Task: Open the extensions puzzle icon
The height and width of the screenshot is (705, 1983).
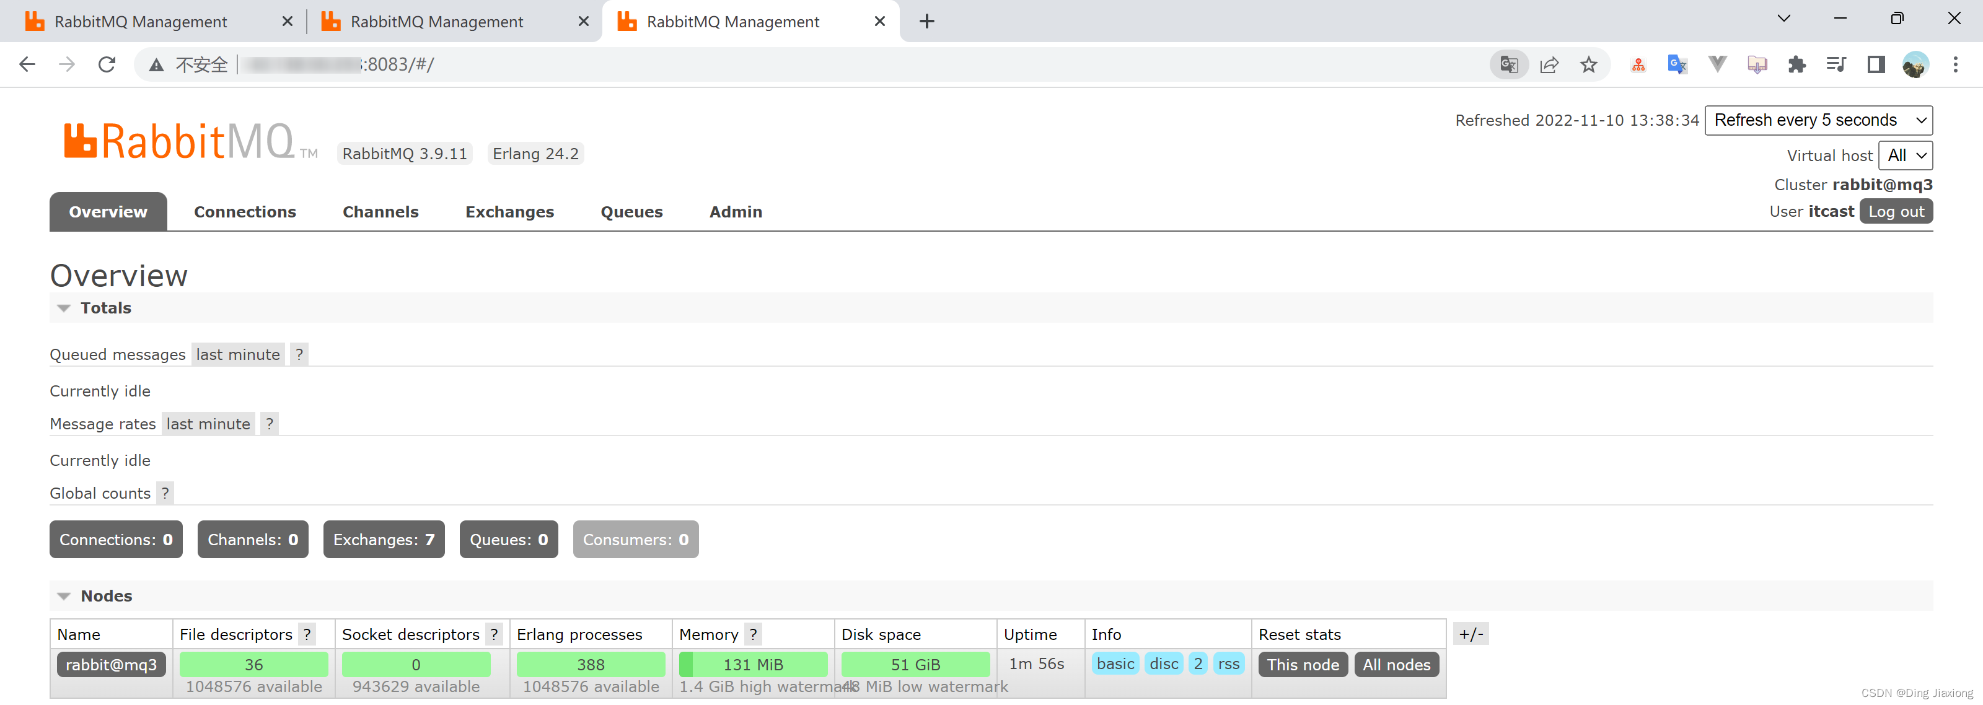Action: pyautogui.click(x=1796, y=64)
